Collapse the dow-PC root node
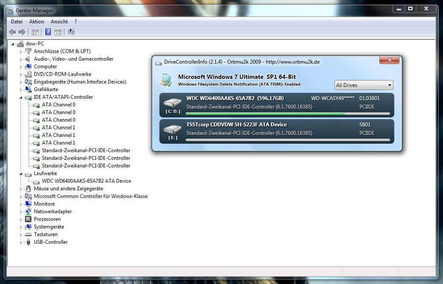 (13, 44)
